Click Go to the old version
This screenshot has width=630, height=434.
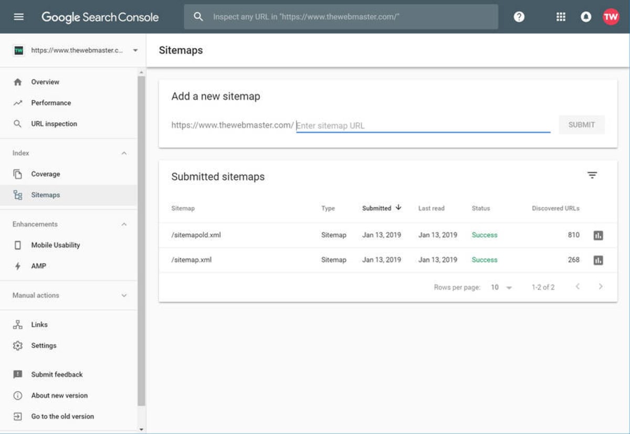pos(62,417)
